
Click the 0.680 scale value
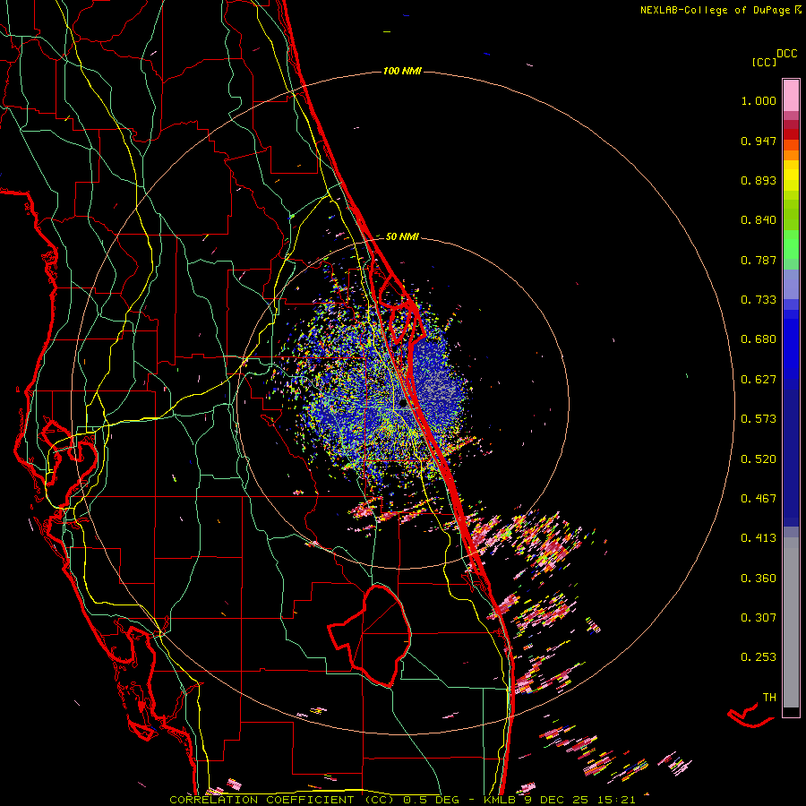[759, 339]
